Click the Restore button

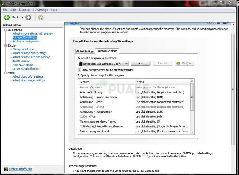pos(185,63)
